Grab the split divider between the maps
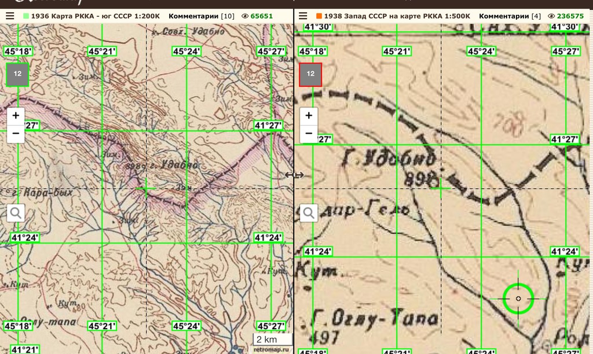The image size is (593, 354). click(294, 175)
